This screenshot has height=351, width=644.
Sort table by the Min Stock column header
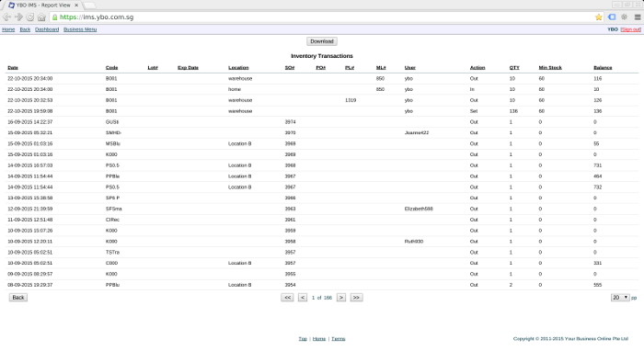pyautogui.click(x=550, y=68)
